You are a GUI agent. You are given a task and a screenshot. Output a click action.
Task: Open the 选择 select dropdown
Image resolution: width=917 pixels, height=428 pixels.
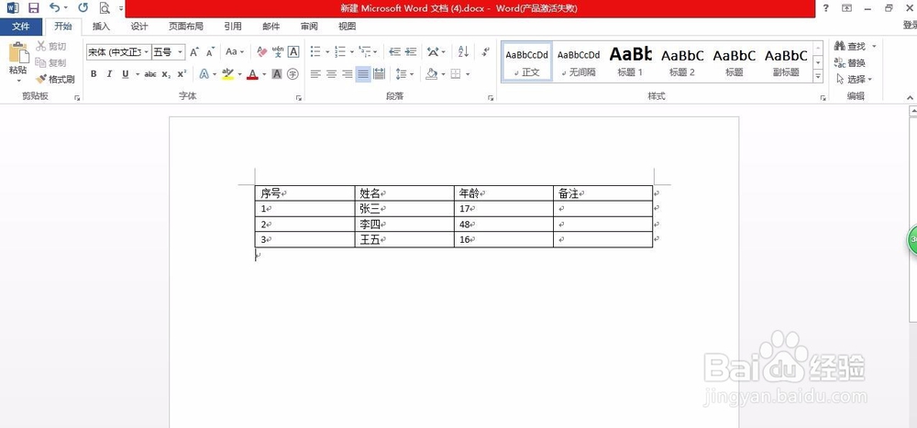[855, 79]
